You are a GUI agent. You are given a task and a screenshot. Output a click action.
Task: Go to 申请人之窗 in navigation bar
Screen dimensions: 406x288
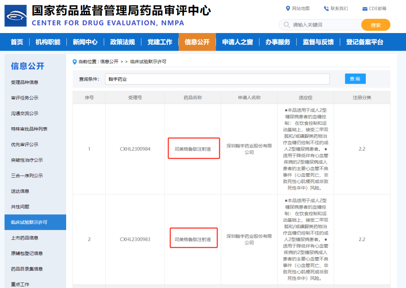point(237,42)
